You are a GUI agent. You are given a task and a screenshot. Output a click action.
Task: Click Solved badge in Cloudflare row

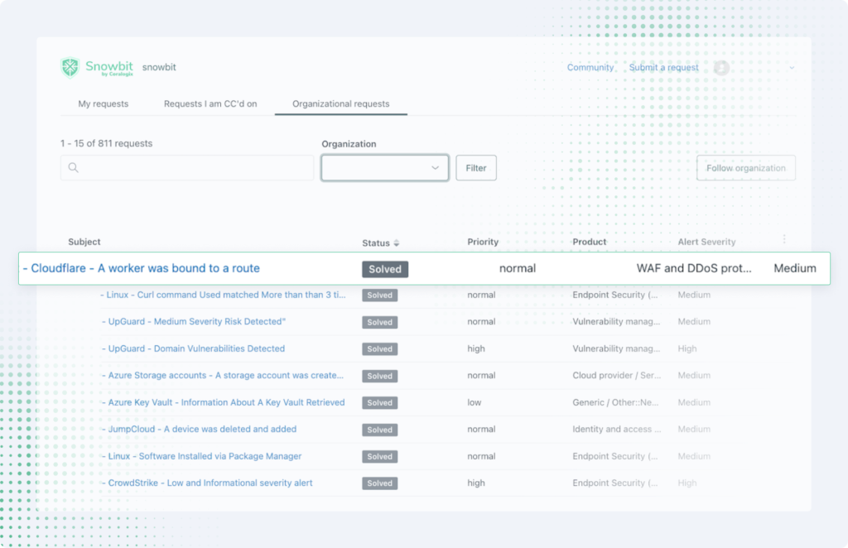(x=385, y=269)
